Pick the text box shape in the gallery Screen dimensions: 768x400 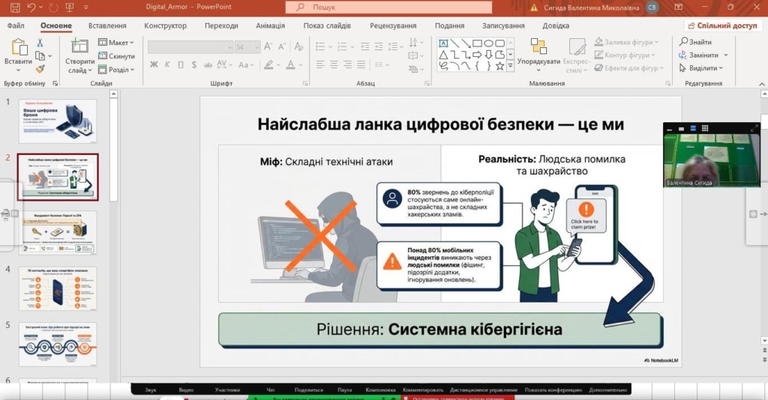pos(443,43)
